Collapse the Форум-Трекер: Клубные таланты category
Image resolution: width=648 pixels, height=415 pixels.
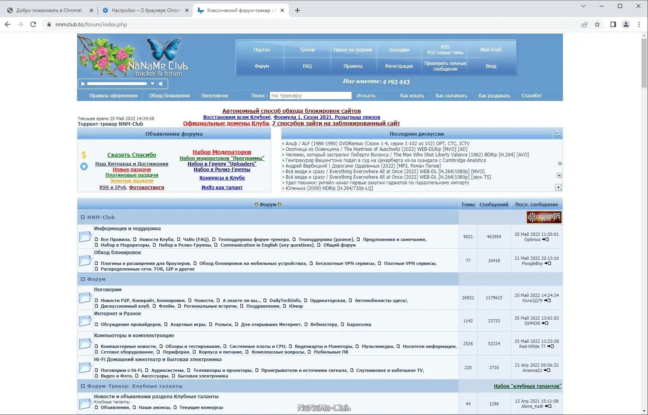pyautogui.click(x=83, y=386)
